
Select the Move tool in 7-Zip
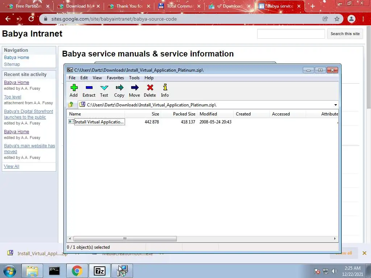point(134,90)
